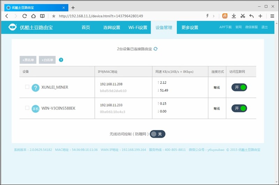Click footer 系统版本 2.0.0629.54182
The image size is (279, 185).
point(33,150)
